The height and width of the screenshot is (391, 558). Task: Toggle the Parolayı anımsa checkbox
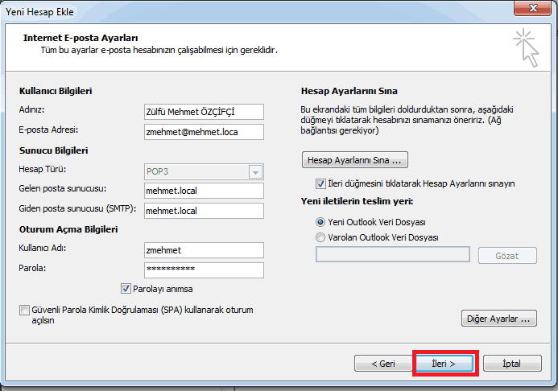pos(126,289)
